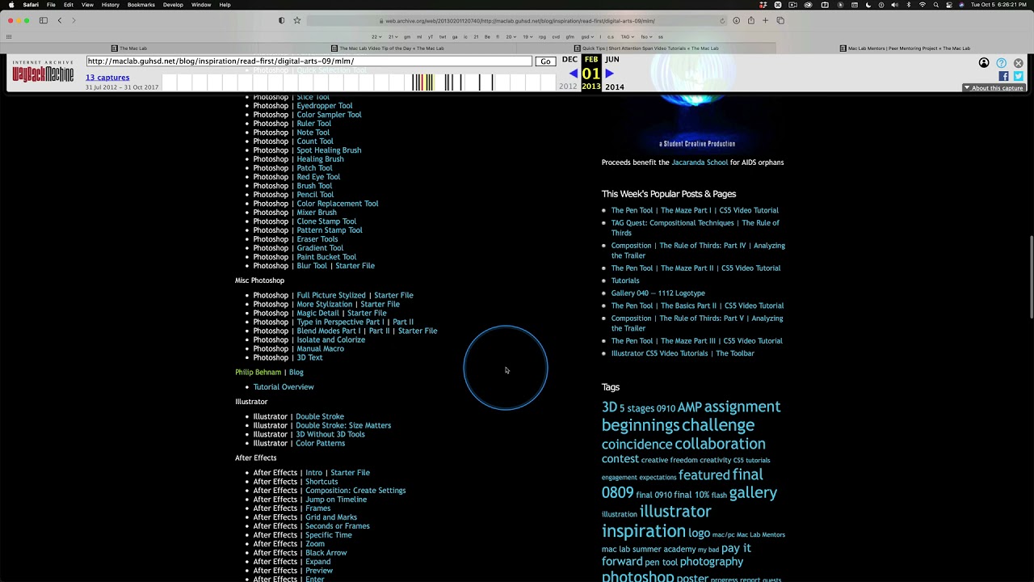1034x582 pixels.
Task: Click the Share icon in Safari toolbar
Action: tap(750, 20)
